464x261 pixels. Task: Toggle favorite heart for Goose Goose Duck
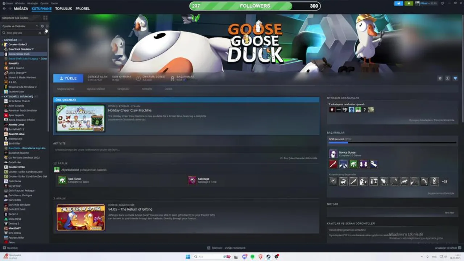coord(455,78)
